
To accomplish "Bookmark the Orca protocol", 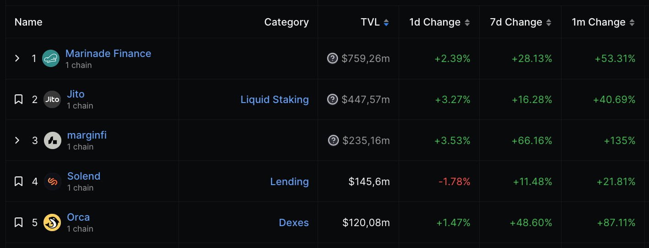I will click(x=18, y=222).
